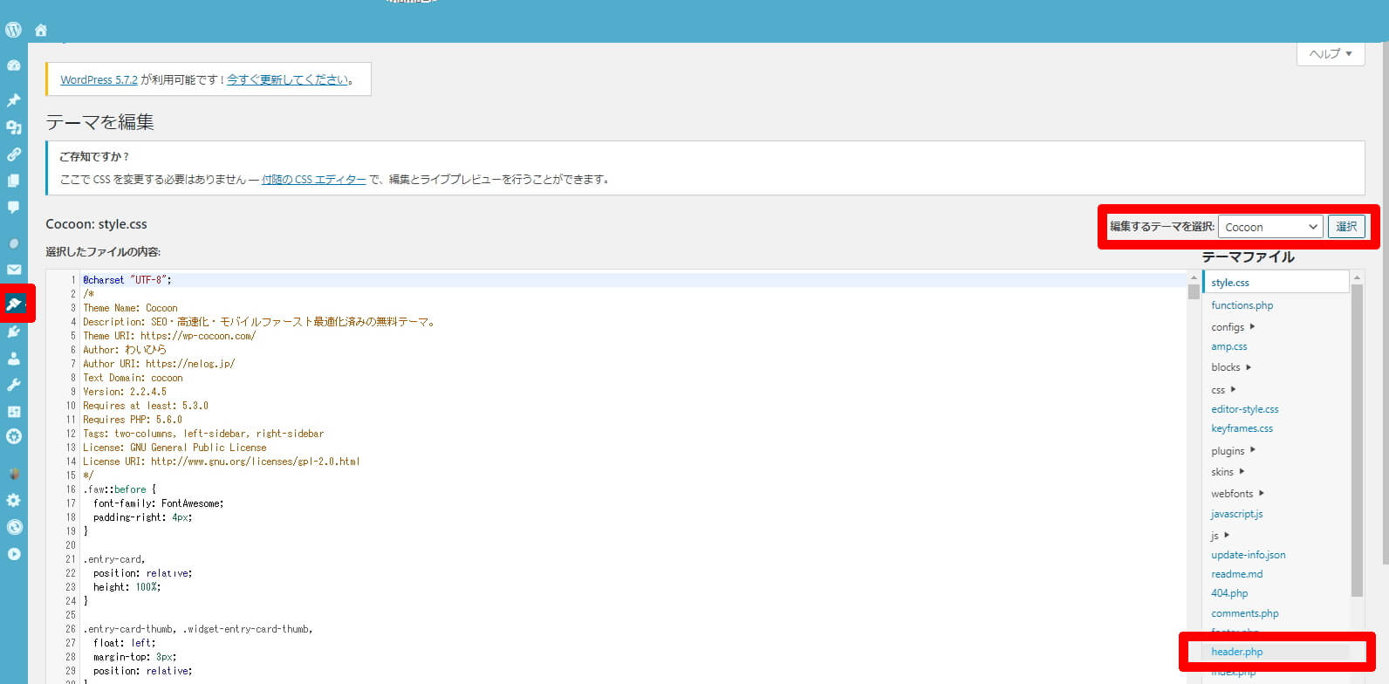Screen dimensions: 1389x684
Task: Click the 'font-family: FontAwesome;' line
Action: pyautogui.click(x=159, y=503)
